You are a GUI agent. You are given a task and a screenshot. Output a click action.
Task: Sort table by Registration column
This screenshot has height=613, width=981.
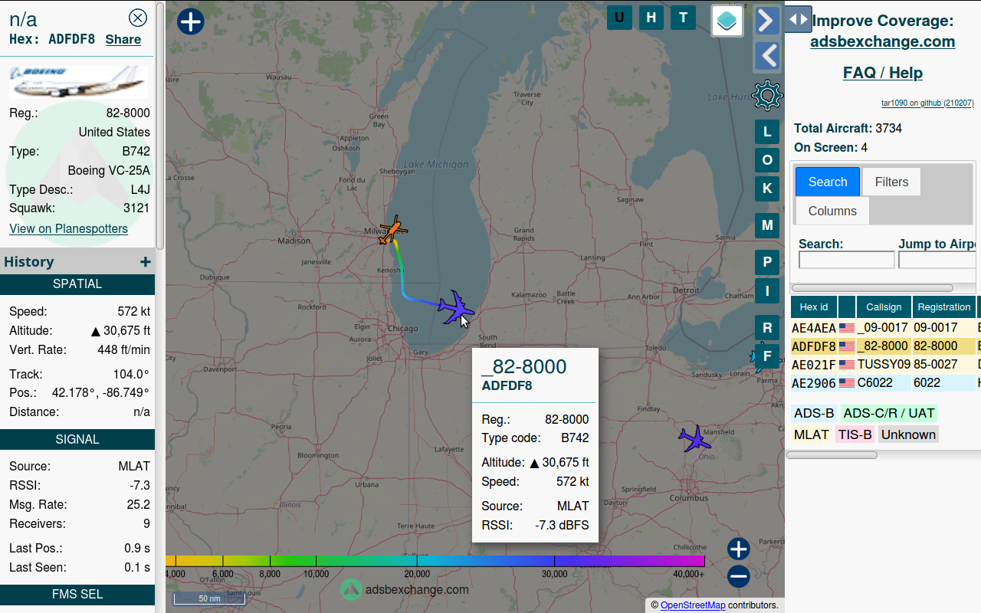point(944,306)
